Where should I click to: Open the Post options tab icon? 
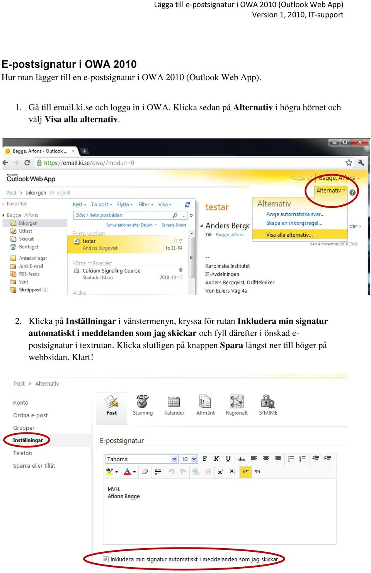(x=112, y=405)
